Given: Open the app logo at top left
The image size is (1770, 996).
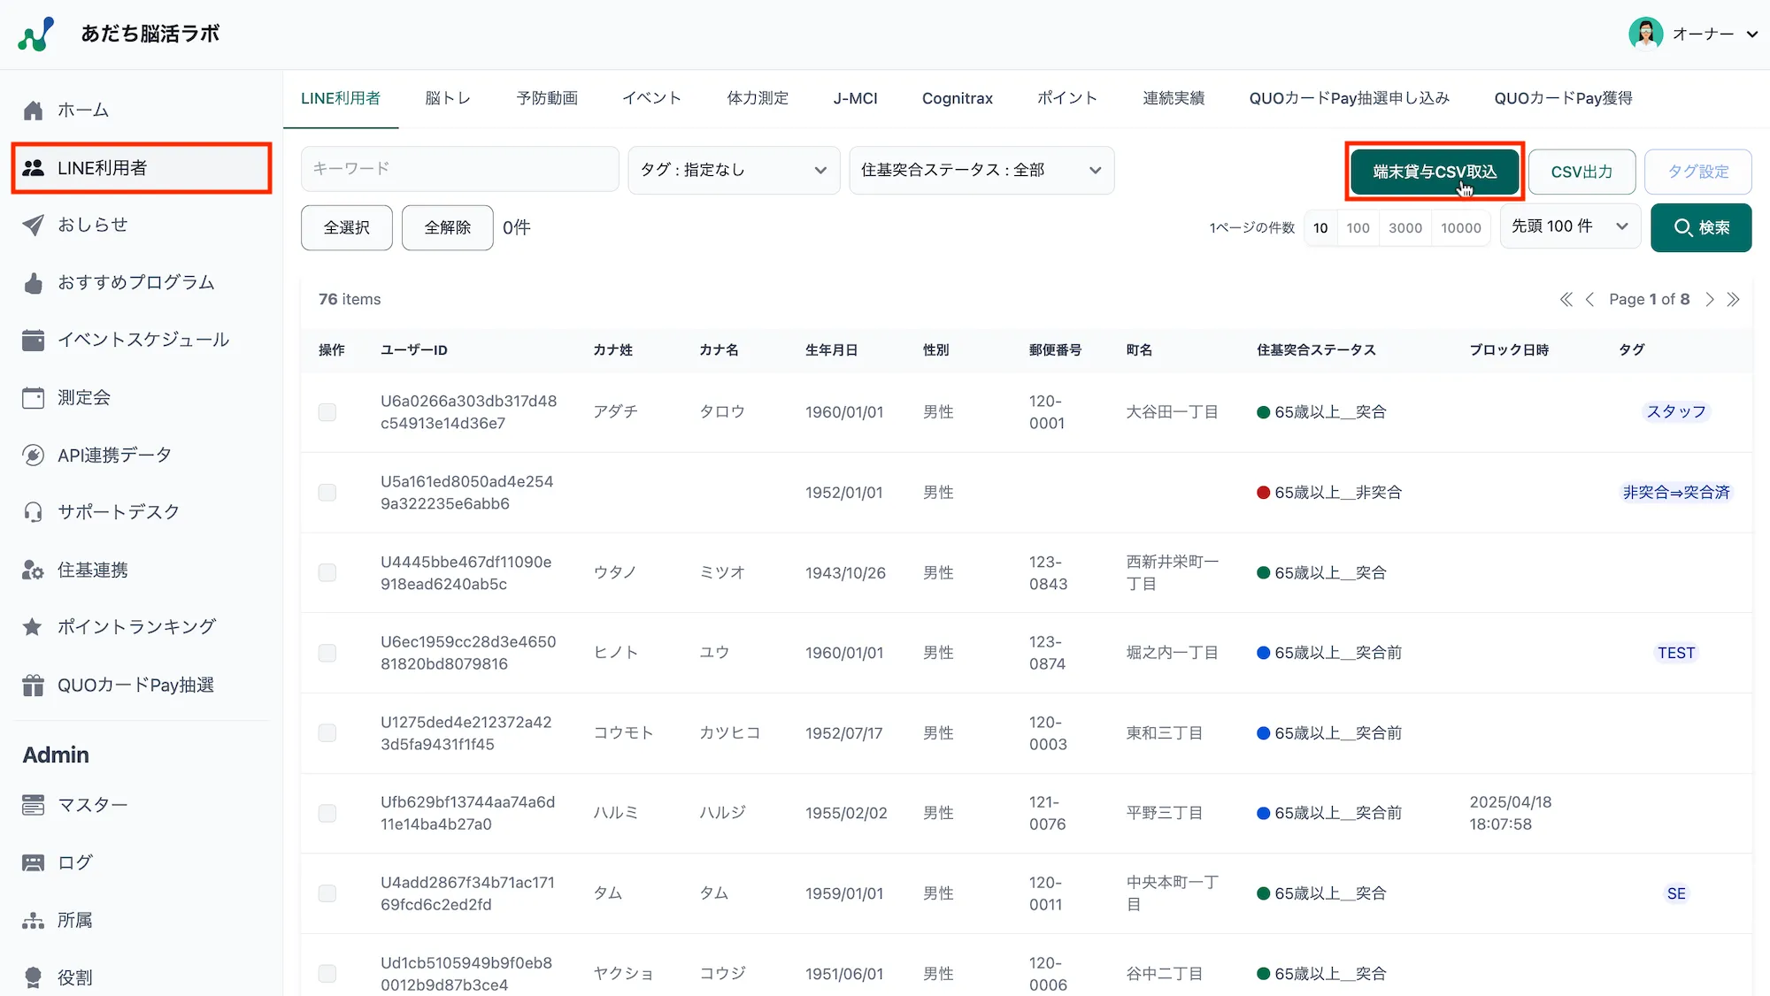Looking at the screenshot, I should 36,34.
